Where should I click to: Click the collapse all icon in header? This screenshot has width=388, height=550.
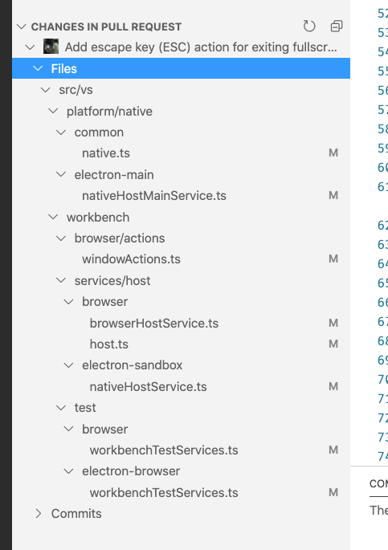coord(337,26)
